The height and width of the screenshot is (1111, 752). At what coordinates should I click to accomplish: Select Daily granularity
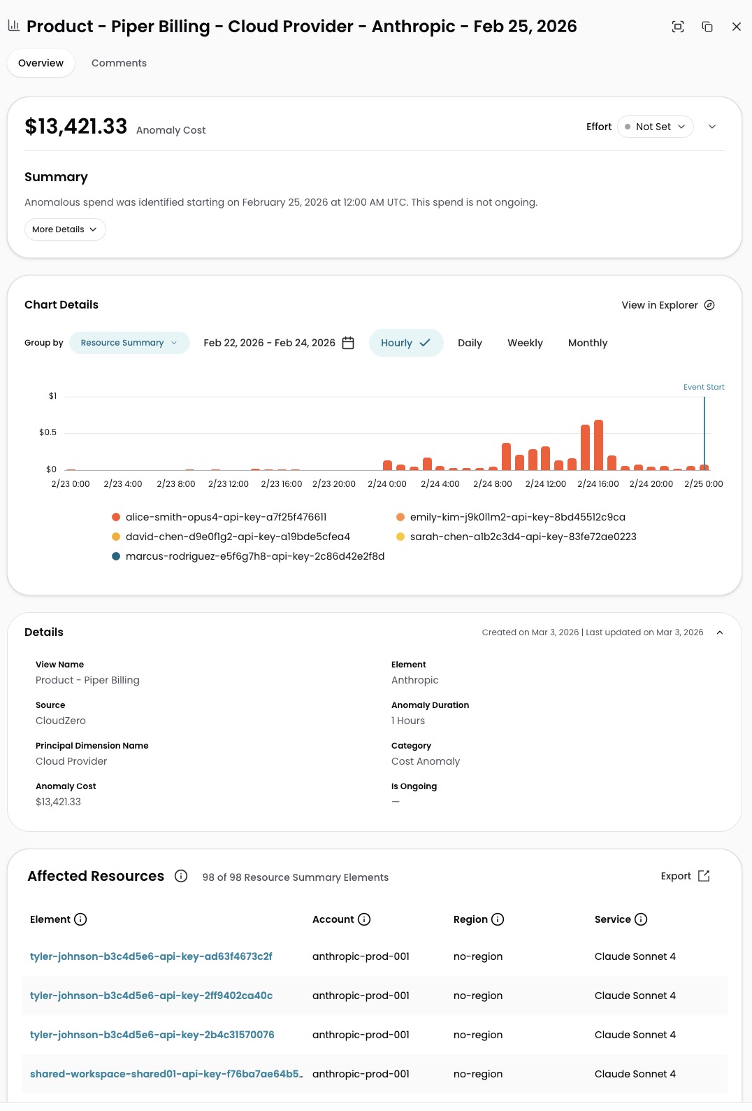[x=470, y=343]
